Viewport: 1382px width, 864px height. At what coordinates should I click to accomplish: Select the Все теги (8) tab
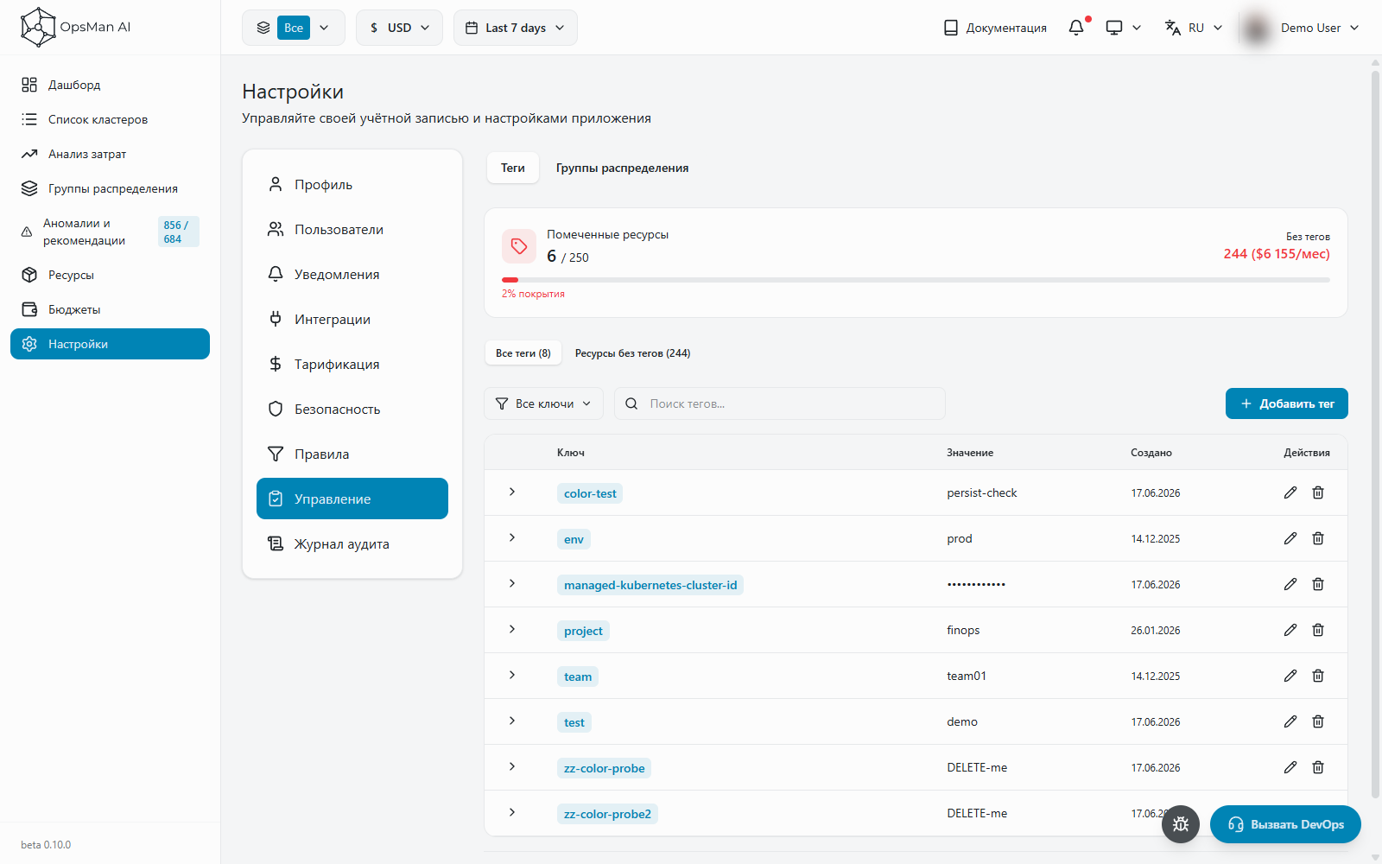[523, 353]
